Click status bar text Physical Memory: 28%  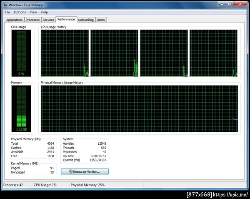(87, 185)
